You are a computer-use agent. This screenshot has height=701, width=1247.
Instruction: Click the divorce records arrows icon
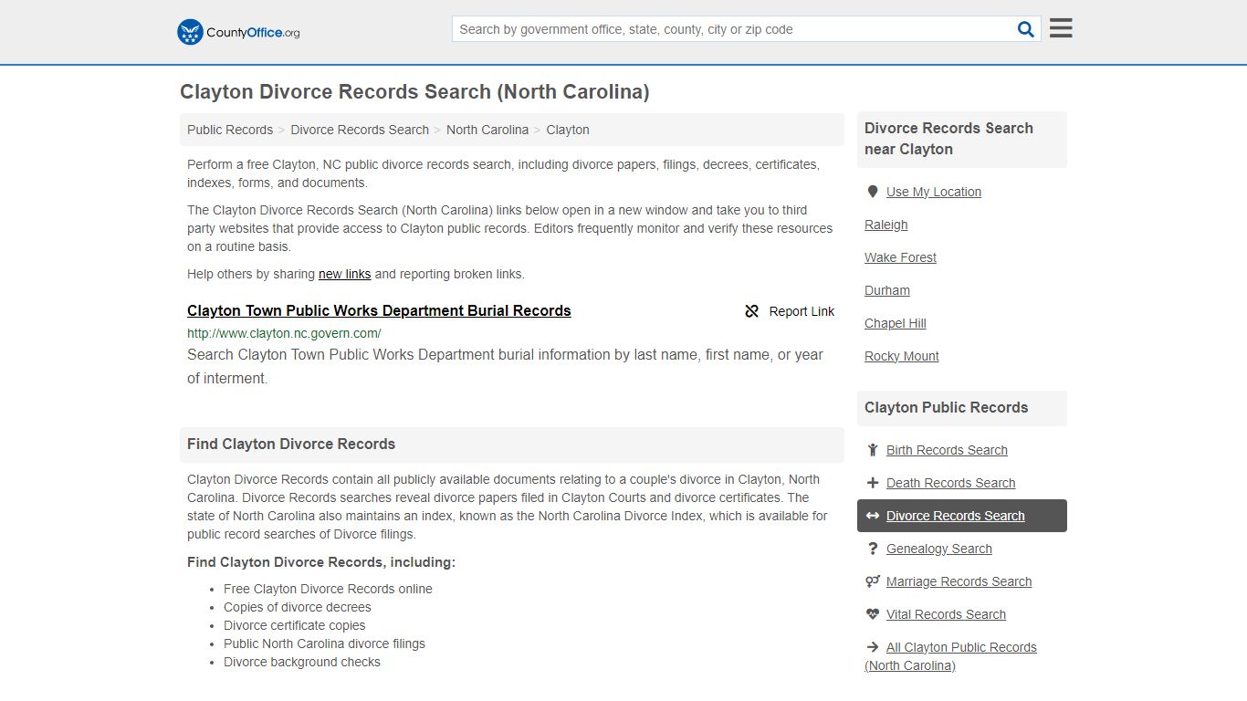pyautogui.click(x=873, y=516)
